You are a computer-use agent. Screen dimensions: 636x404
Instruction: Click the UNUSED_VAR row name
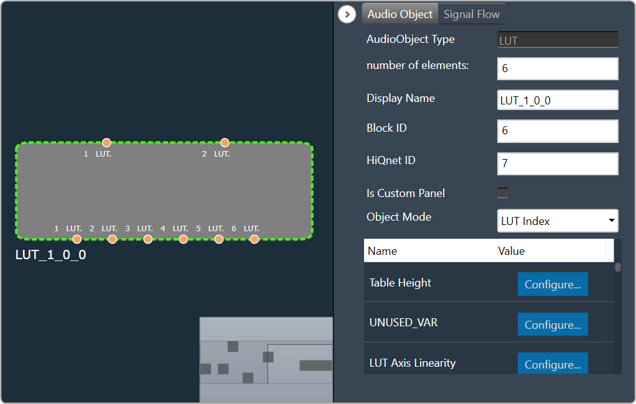point(403,323)
